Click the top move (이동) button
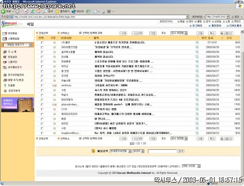Screen dimensions: 244x186 [x=200, y=33]
